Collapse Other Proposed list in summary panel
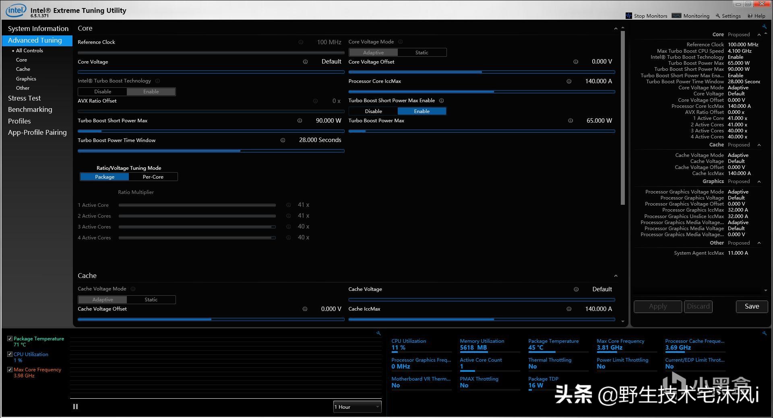Image resolution: width=773 pixels, height=418 pixels. tap(759, 243)
